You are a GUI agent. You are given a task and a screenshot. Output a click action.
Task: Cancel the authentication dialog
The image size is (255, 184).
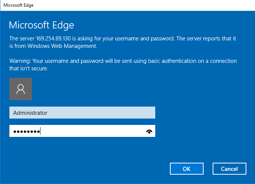pyautogui.click(x=229, y=169)
